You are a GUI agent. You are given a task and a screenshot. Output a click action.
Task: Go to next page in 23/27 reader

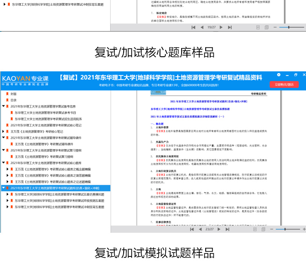[x=219, y=229]
